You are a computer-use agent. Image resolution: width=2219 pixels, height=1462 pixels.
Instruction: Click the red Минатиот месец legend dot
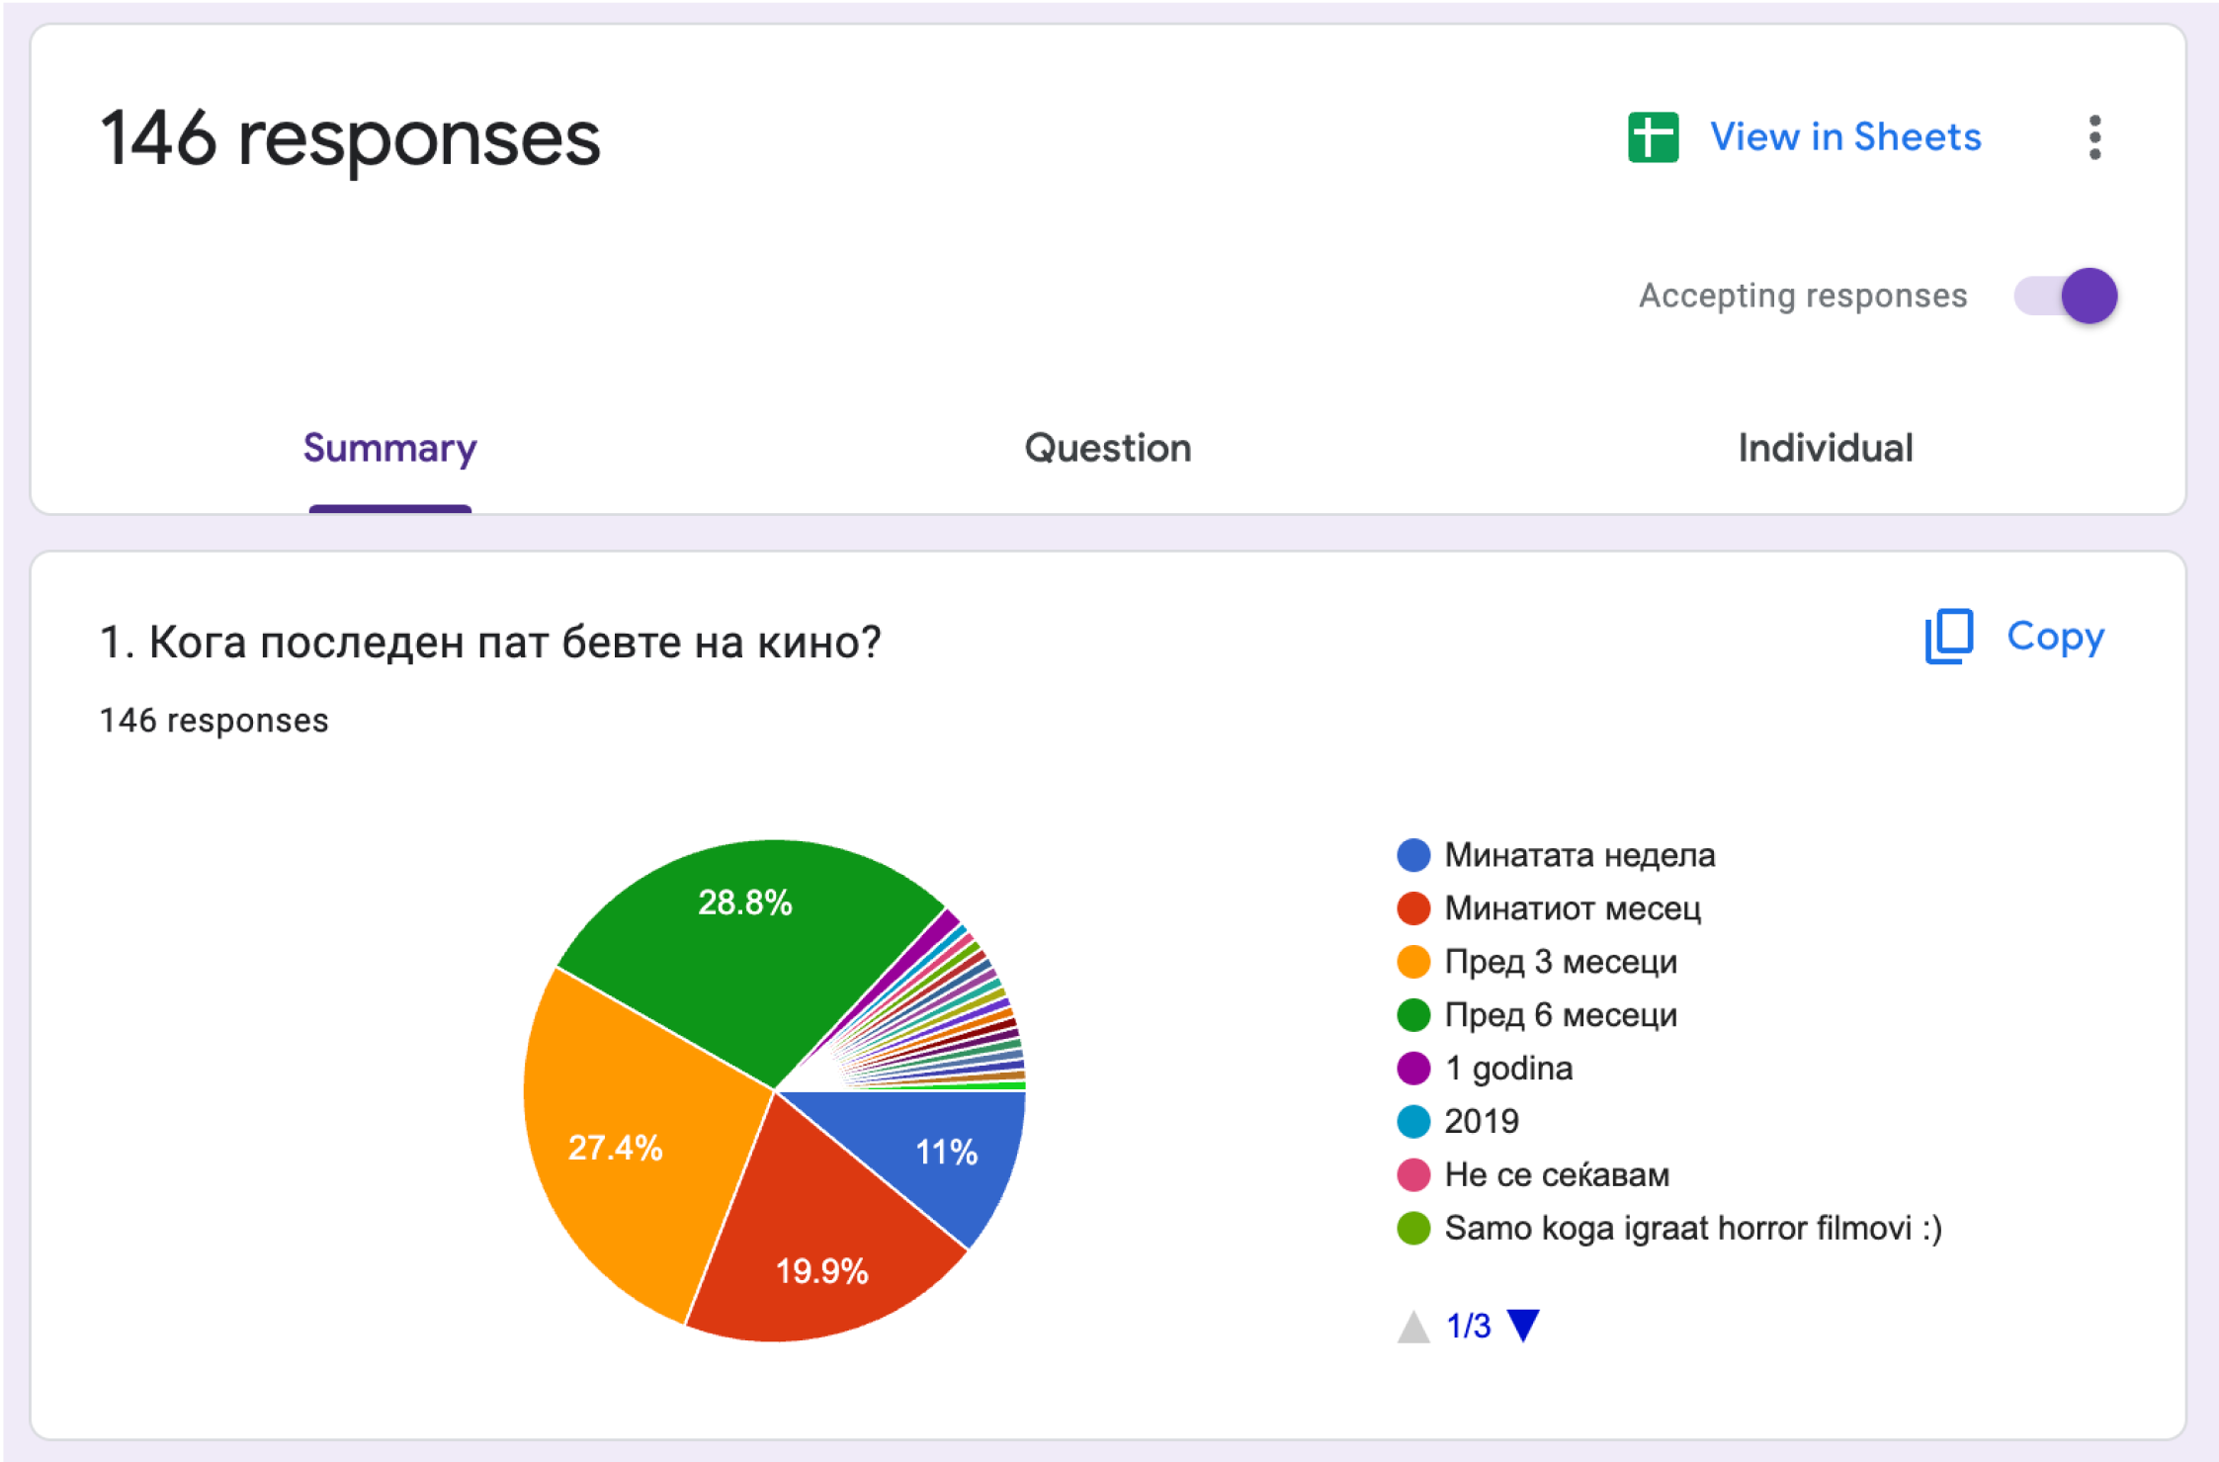pyautogui.click(x=1413, y=908)
